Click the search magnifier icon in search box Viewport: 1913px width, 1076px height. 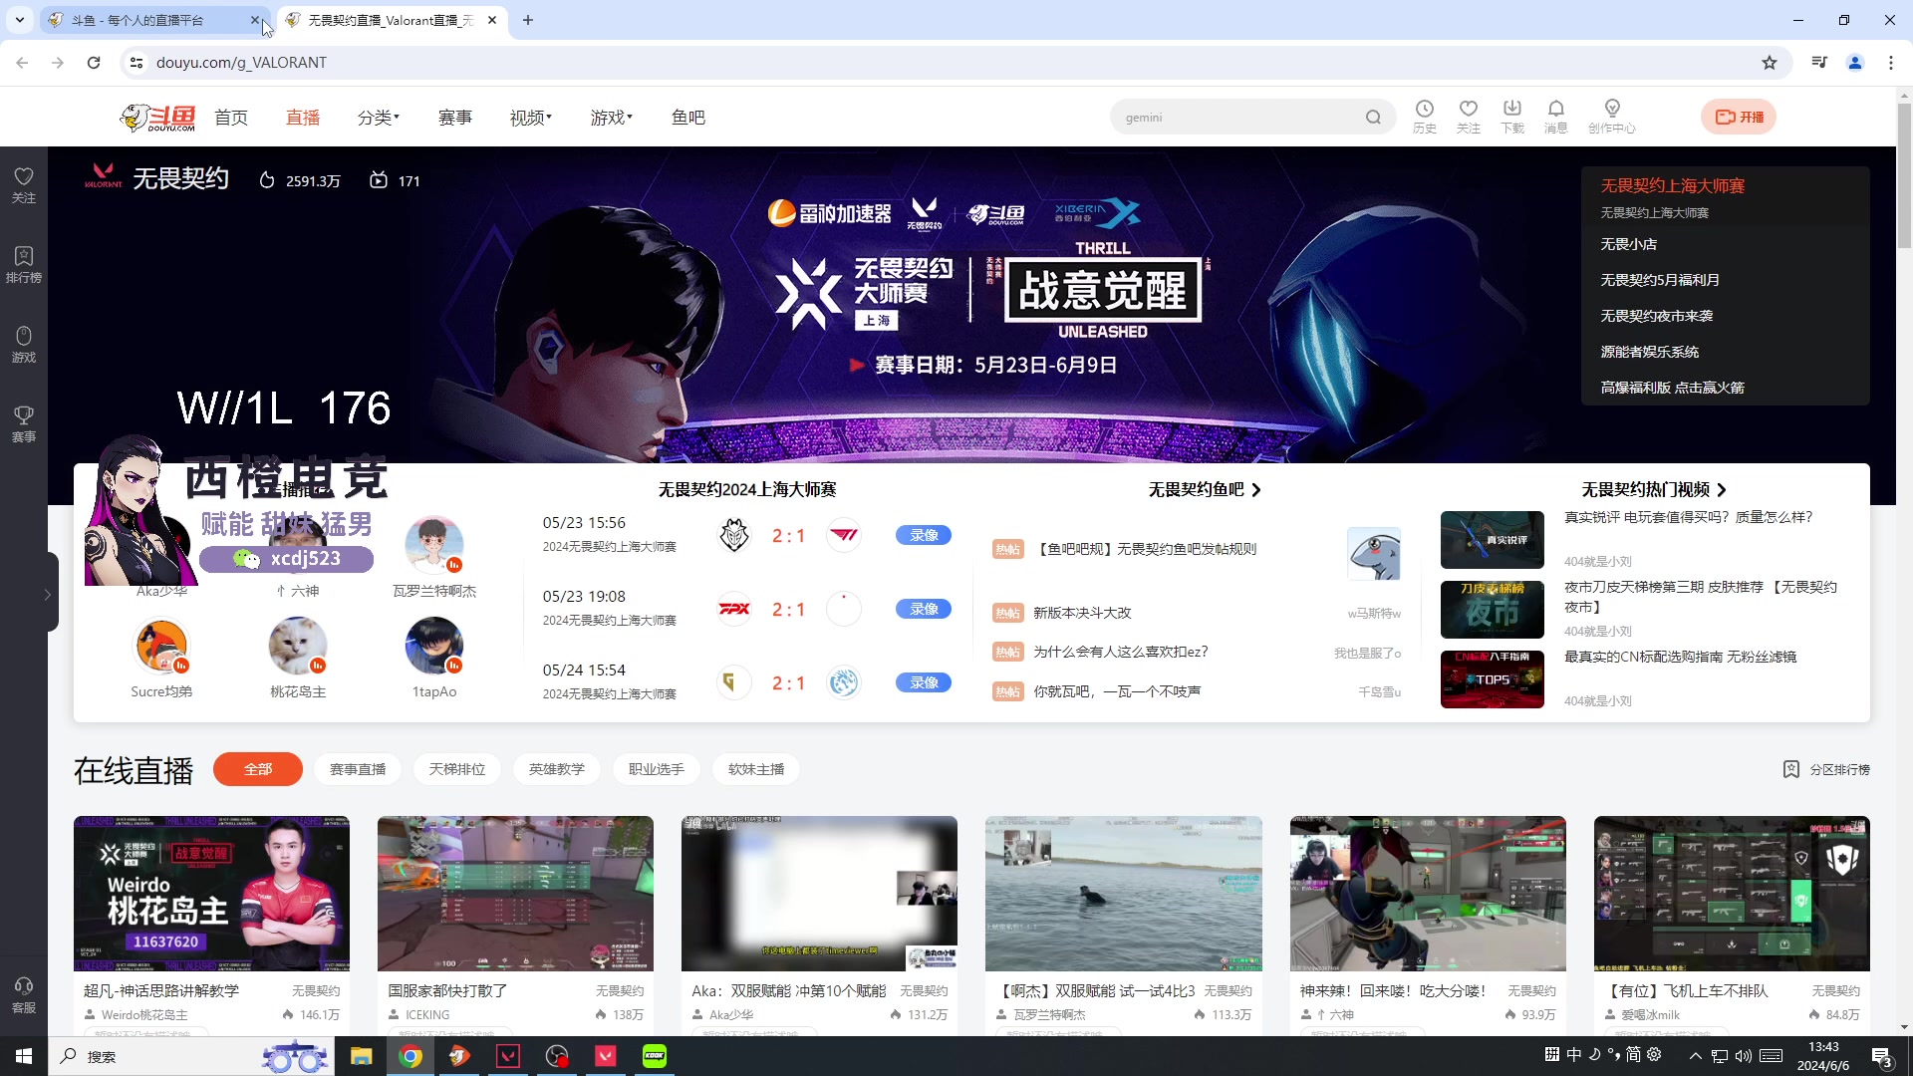point(1373,118)
